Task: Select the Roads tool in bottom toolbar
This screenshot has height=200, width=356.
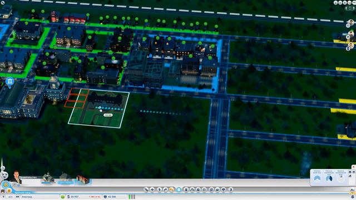Action: (x=146, y=189)
